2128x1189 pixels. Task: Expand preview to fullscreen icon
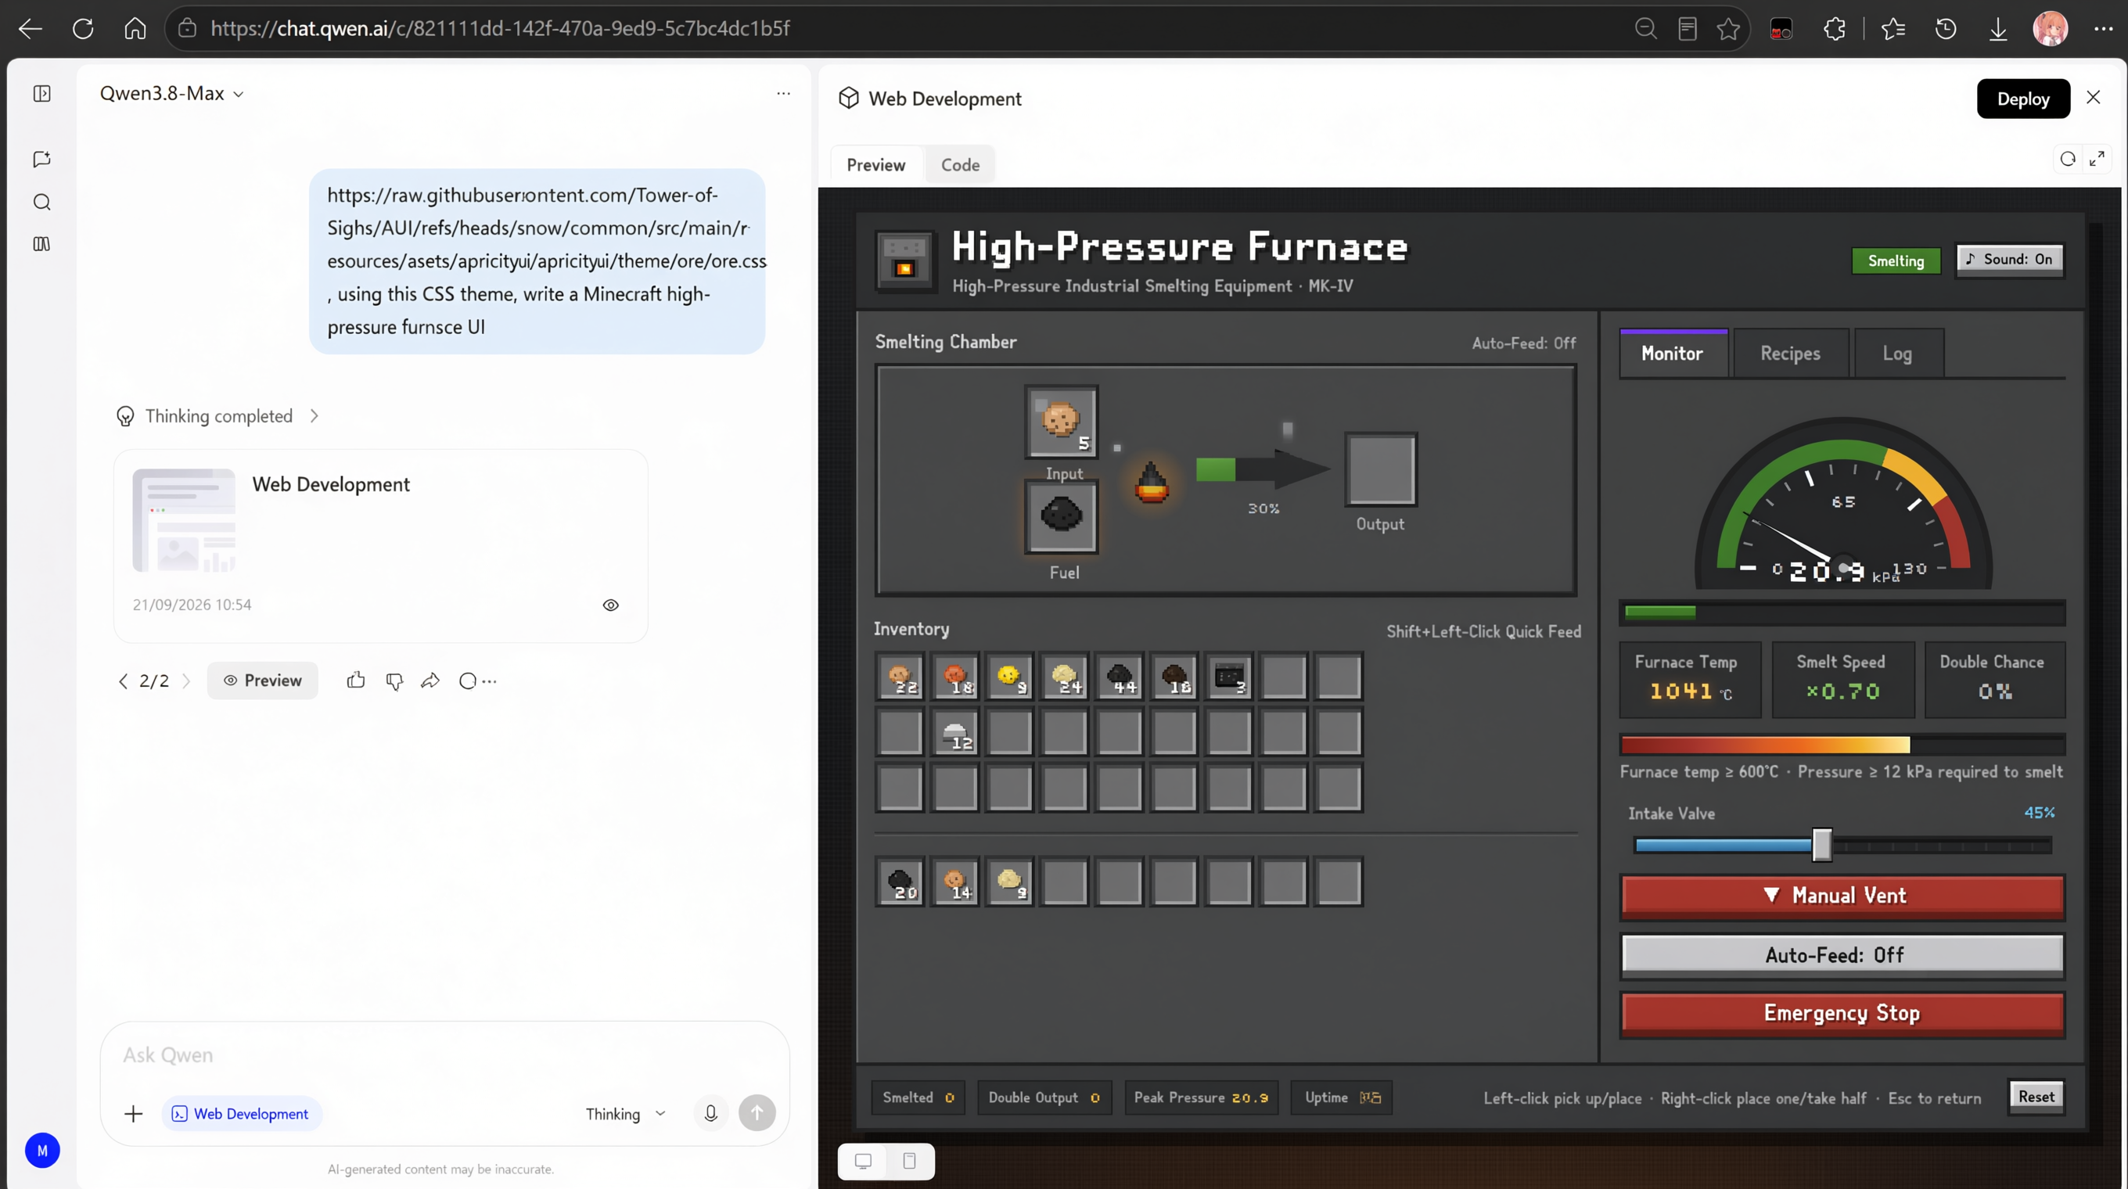click(x=2097, y=159)
